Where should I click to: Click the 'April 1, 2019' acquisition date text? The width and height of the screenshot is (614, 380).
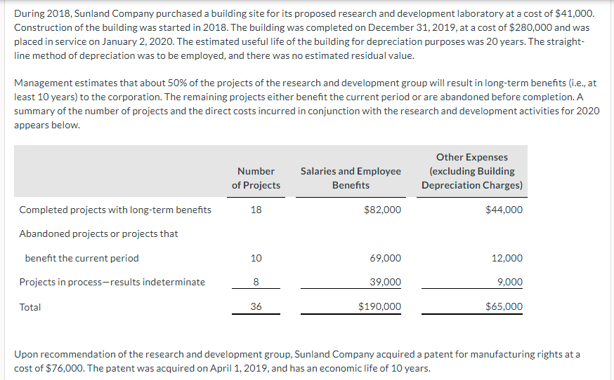240,368
